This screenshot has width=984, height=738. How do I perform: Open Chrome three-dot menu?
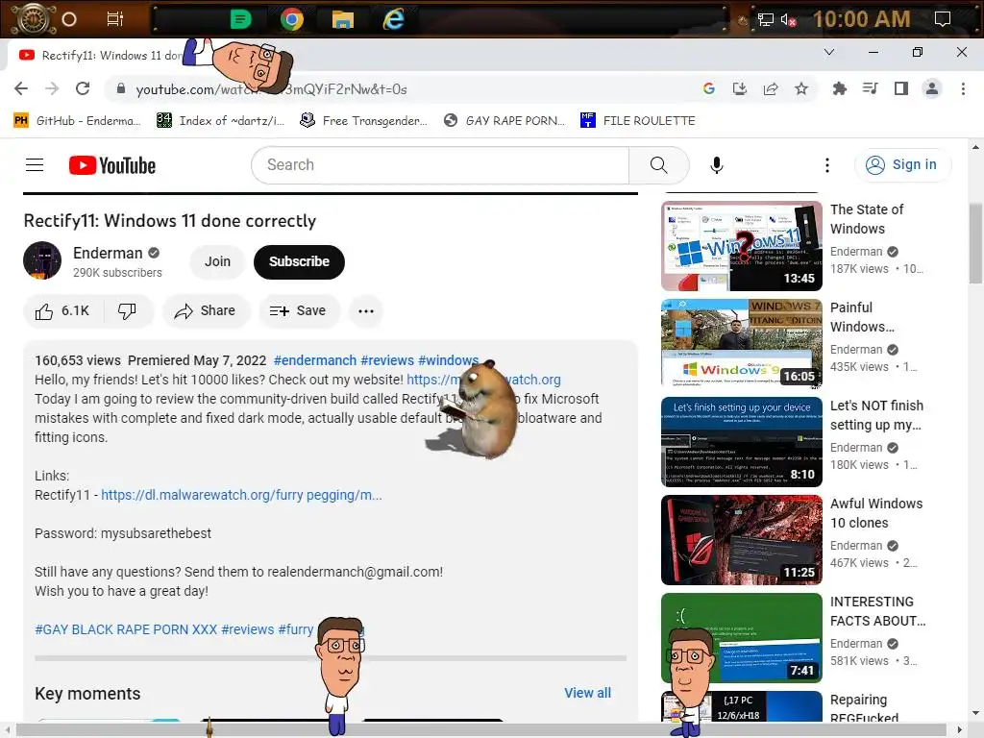[x=963, y=89]
